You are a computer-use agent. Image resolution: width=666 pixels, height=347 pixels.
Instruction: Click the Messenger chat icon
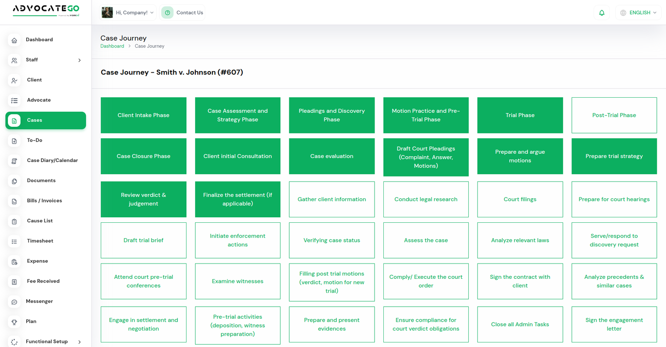(x=14, y=302)
